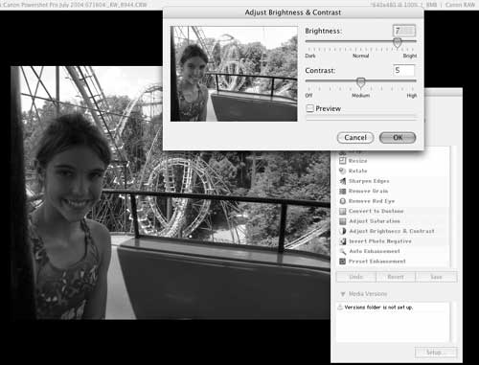Image resolution: width=479 pixels, height=365 pixels.
Task: Select the Resize tool icon
Action: pyautogui.click(x=342, y=161)
